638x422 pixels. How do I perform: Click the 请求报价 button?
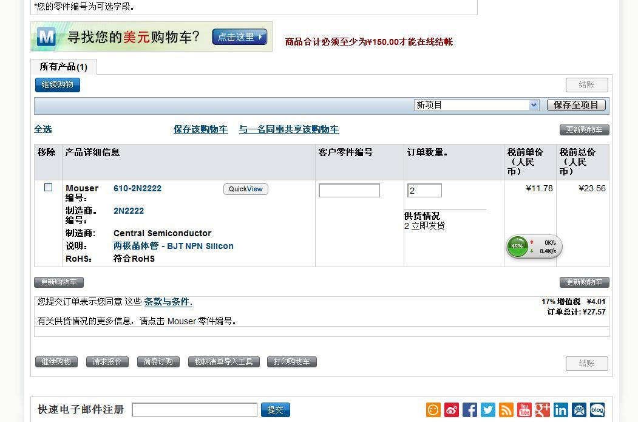tap(107, 362)
